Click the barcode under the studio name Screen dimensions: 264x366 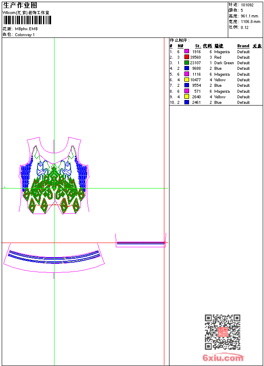click(27, 20)
